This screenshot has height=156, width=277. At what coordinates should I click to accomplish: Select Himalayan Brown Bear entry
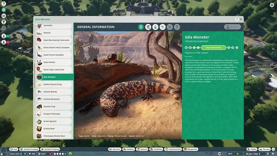(54, 136)
